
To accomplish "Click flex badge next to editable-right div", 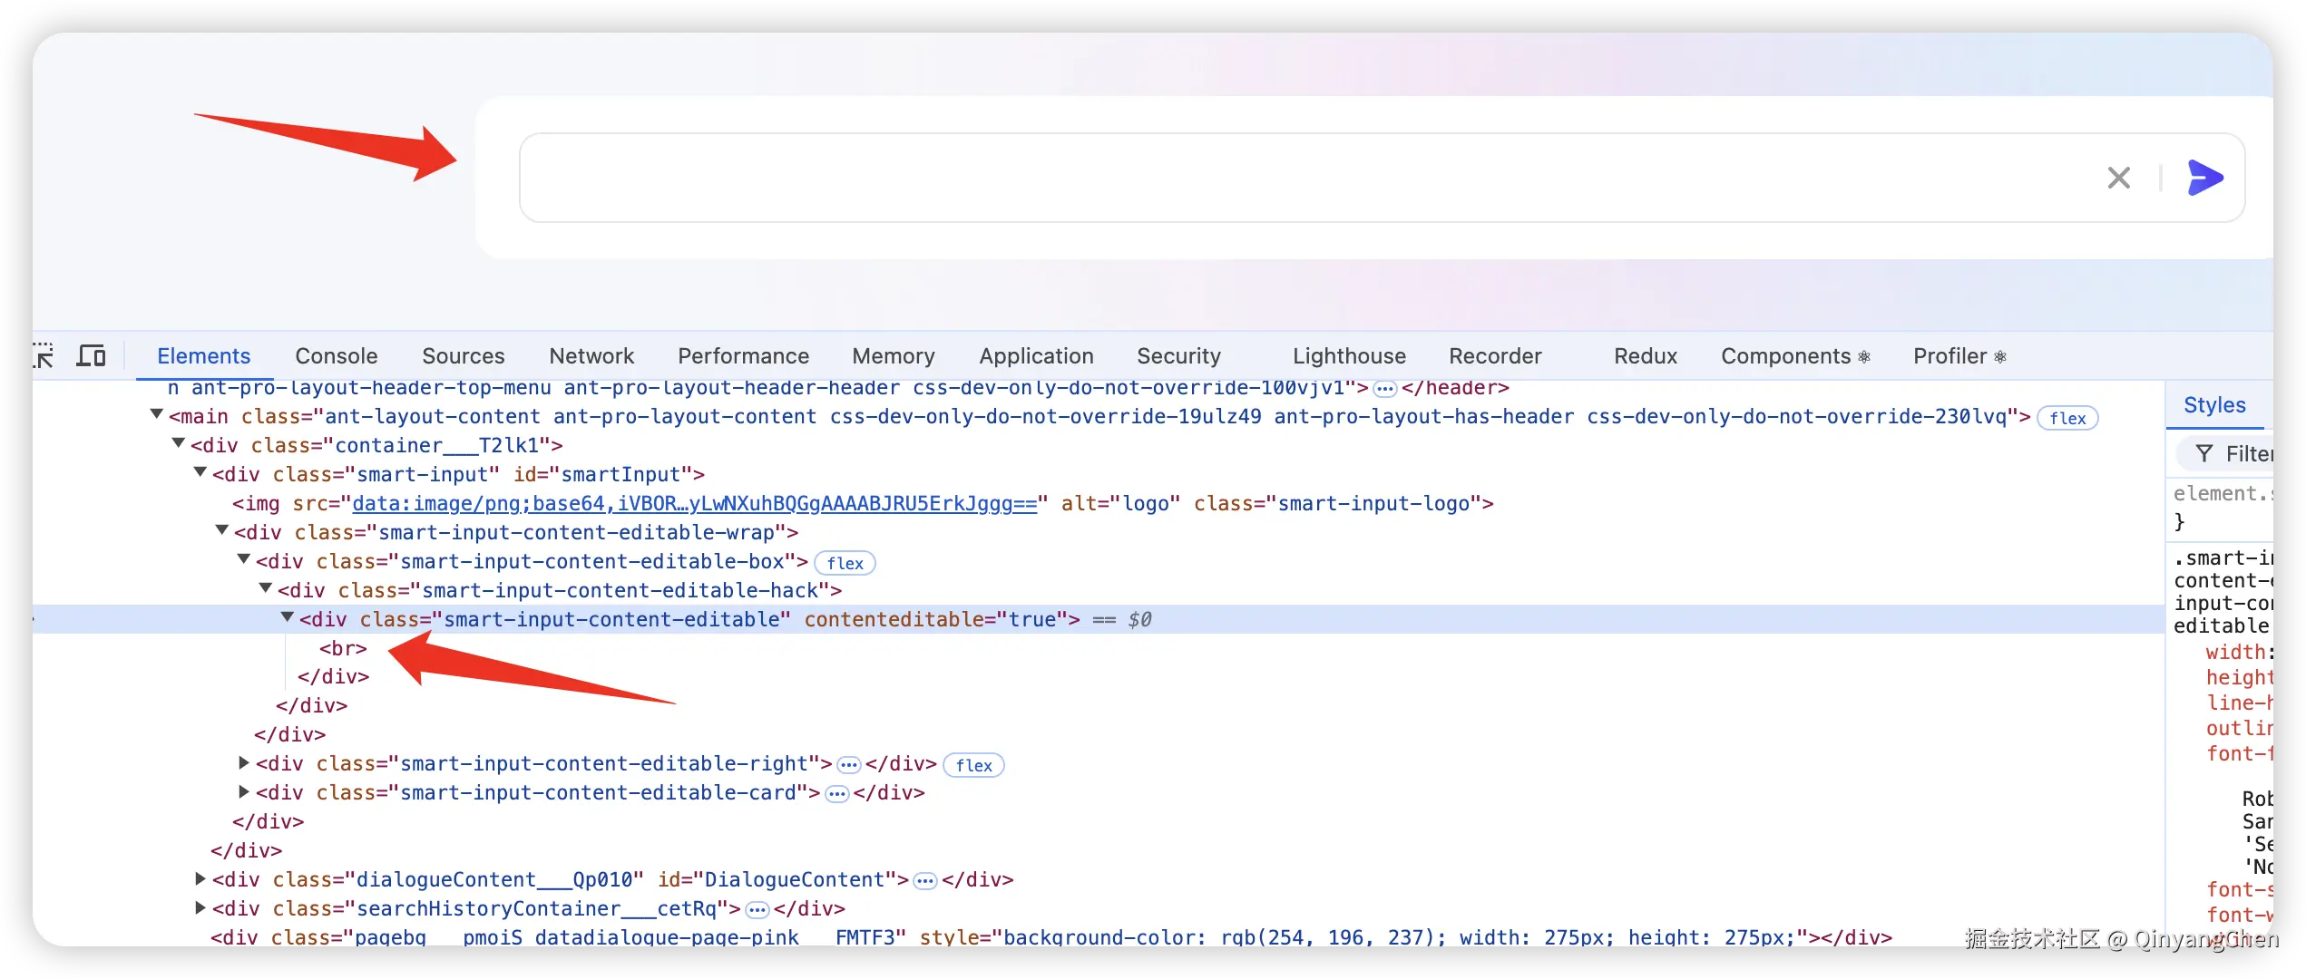I will click(x=973, y=765).
